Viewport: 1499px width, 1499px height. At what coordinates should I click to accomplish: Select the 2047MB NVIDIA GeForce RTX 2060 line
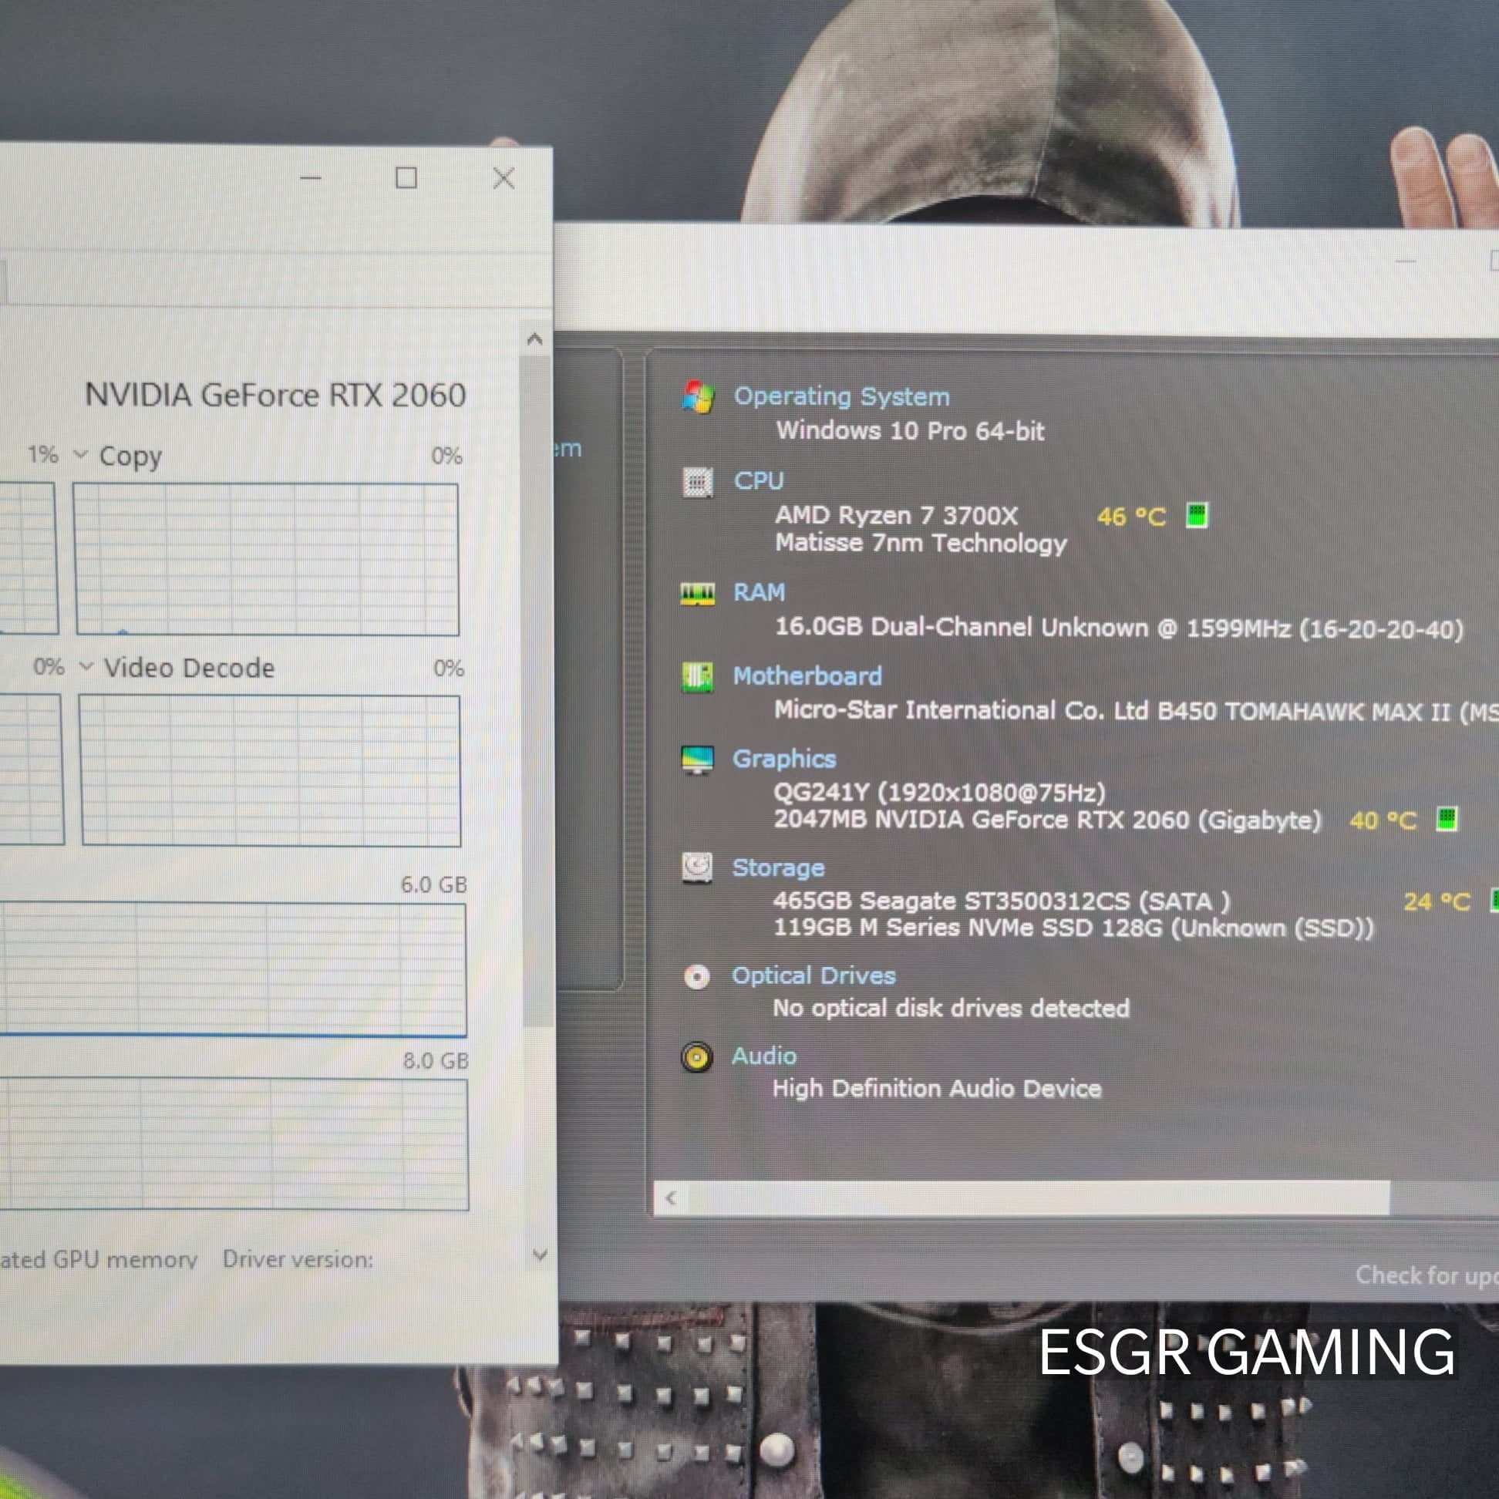1047,820
